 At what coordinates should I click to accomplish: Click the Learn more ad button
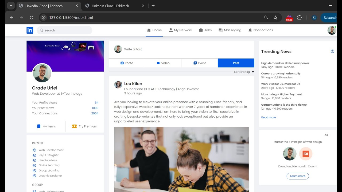(298, 176)
